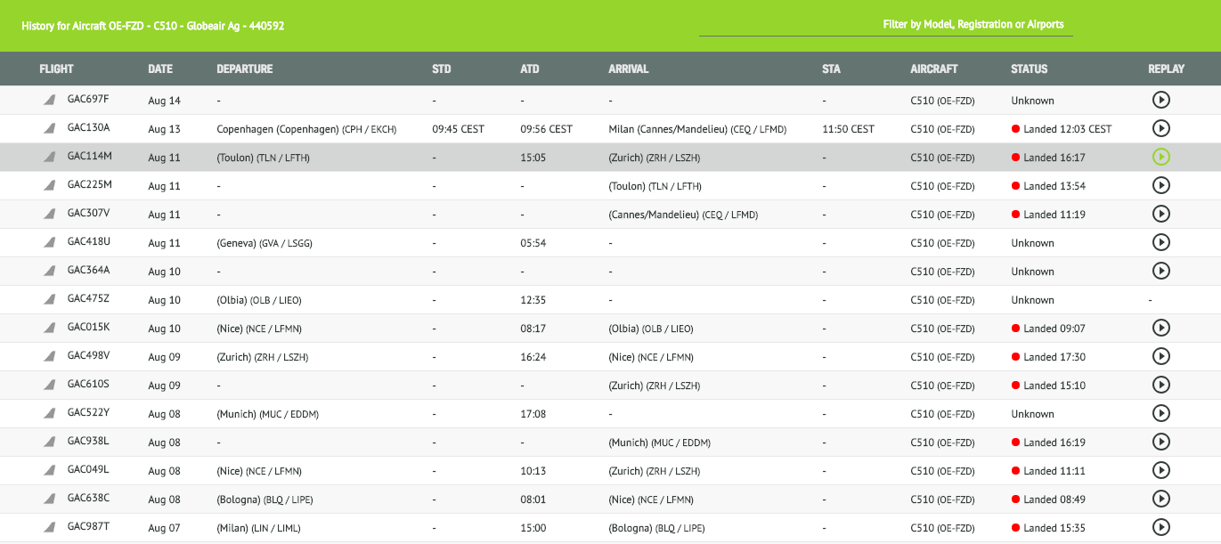Sort by the STA column header
Viewport: 1221px width, 544px height.
832,69
